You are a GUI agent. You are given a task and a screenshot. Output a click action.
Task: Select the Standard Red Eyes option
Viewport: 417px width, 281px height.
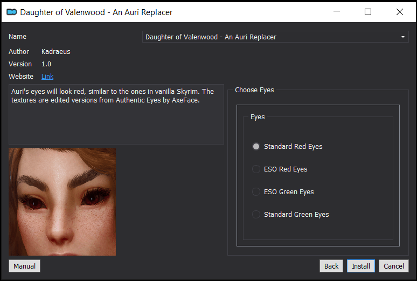click(287, 147)
